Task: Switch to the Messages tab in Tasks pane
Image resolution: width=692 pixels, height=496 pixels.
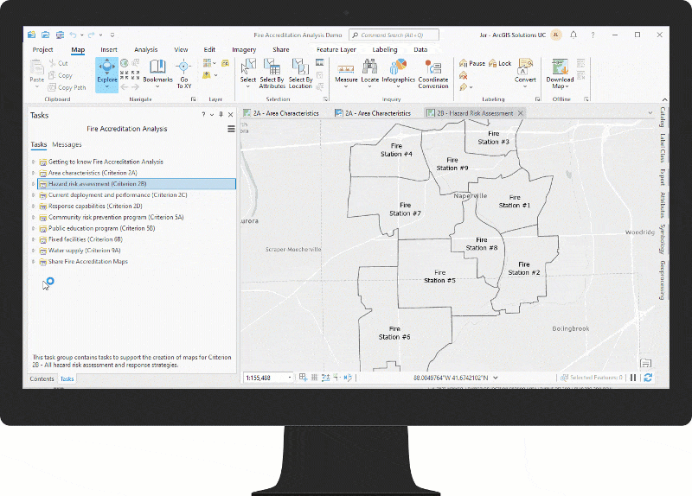Action: pyautogui.click(x=67, y=144)
